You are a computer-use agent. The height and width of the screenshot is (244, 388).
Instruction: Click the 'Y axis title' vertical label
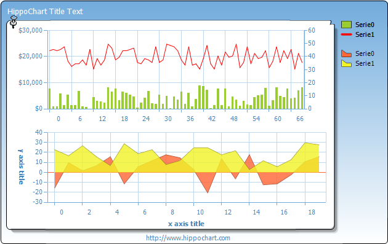[21, 167]
